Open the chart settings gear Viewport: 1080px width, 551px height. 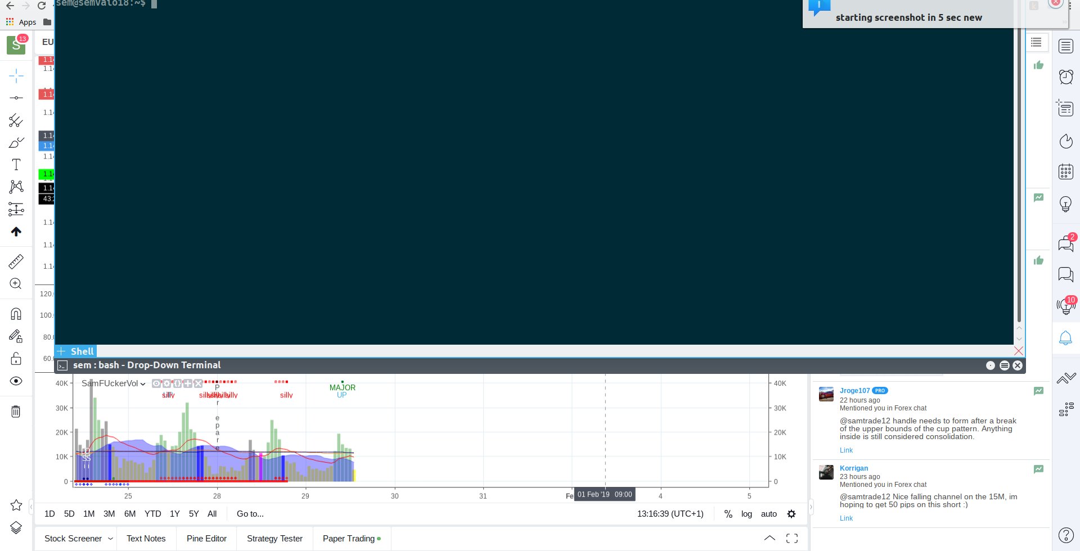point(791,514)
